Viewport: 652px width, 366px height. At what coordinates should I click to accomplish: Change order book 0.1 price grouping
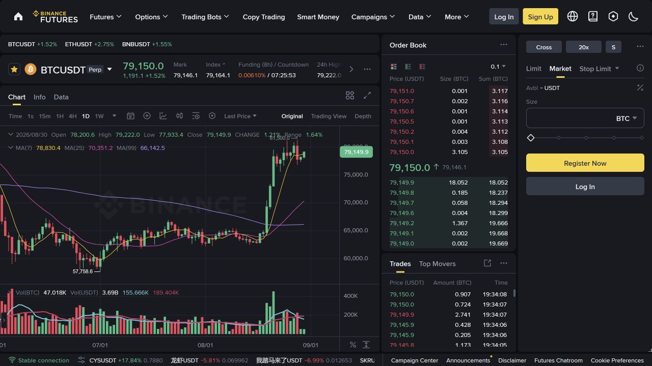coord(498,67)
